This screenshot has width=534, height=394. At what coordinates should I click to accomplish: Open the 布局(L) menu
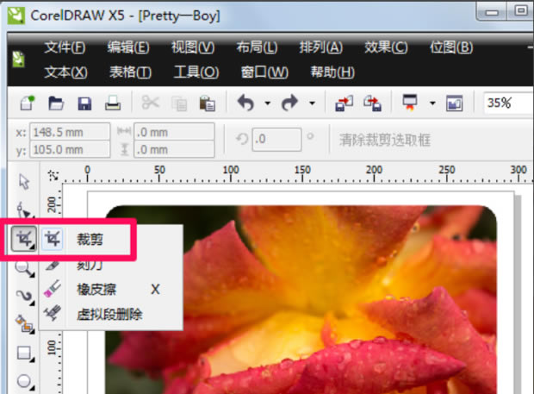pos(258,47)
